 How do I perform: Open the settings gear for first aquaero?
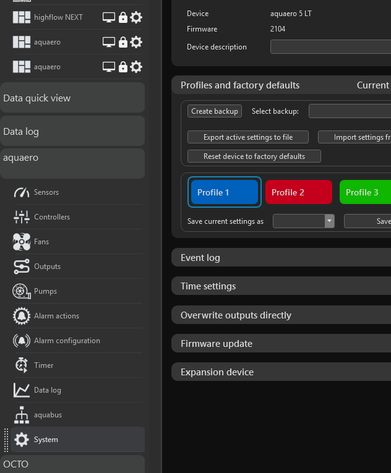click(x=136, y=42)
